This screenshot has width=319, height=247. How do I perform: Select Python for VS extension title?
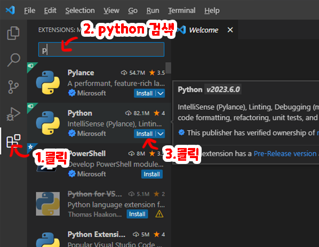[x=94, y=194]
